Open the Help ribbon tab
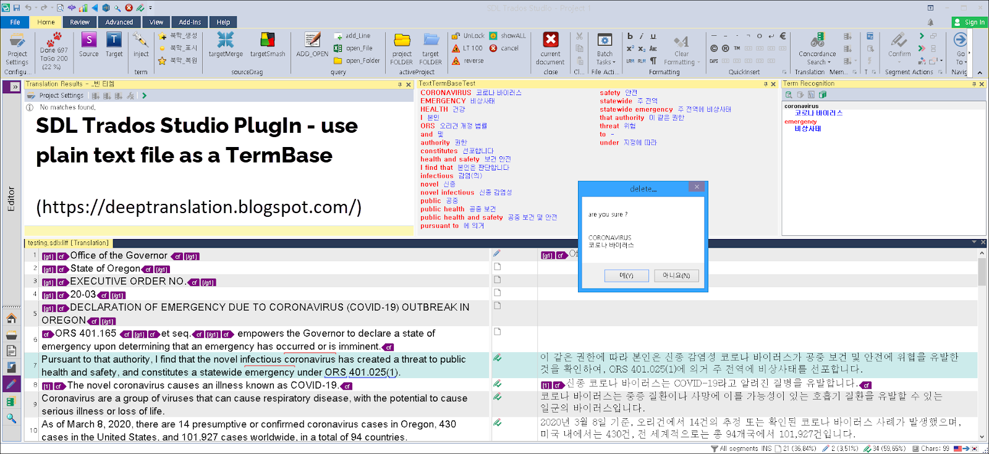This screenshot has height=454, width=989. point(223,22)
